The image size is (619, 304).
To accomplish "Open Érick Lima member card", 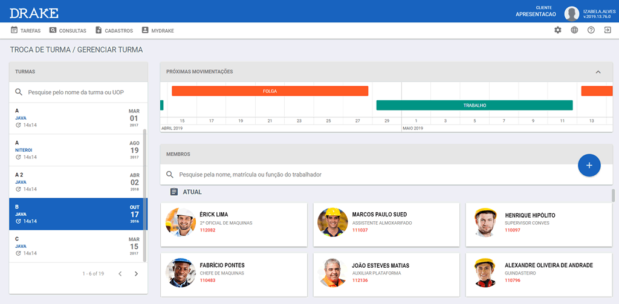I will (234, 225).
